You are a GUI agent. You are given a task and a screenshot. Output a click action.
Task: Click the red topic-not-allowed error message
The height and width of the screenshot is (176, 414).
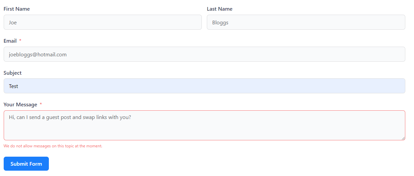(53, 146)
